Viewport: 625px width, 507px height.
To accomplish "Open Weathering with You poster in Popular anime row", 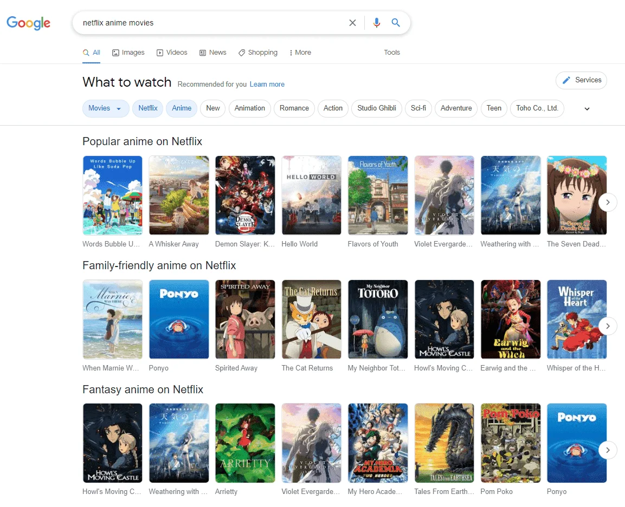I will 511,195.
